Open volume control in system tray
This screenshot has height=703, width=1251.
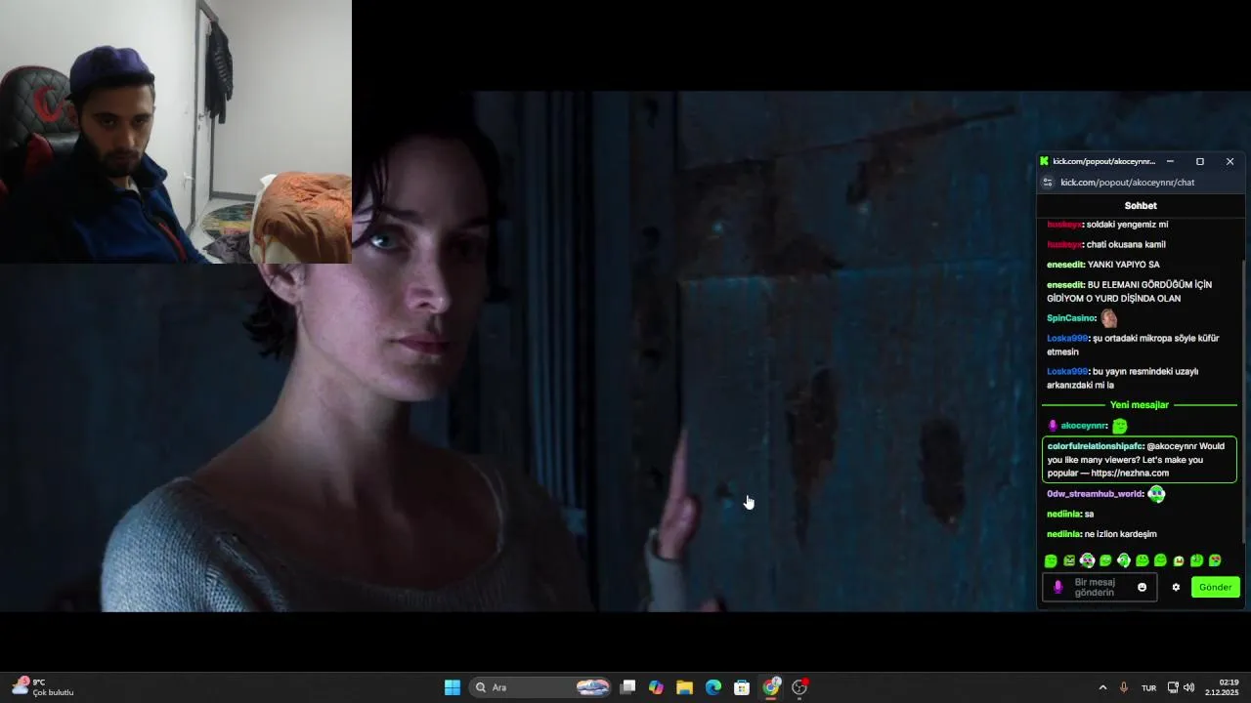1188,687
